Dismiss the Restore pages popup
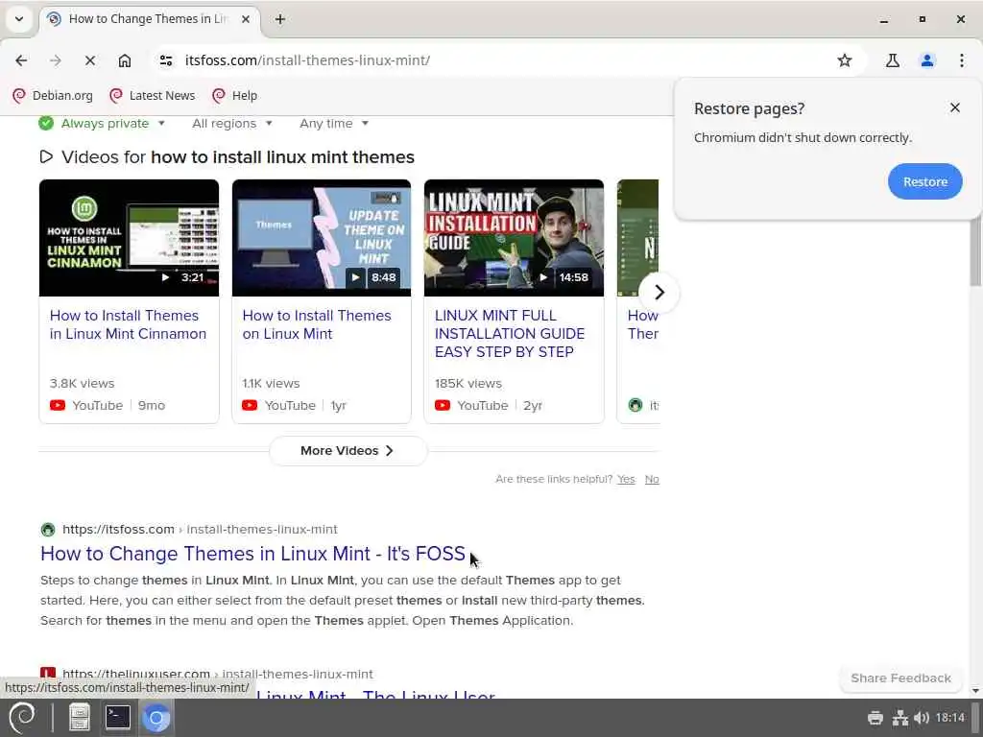The height and width of the screenshot is (737, 983). (x=955, y=107)
